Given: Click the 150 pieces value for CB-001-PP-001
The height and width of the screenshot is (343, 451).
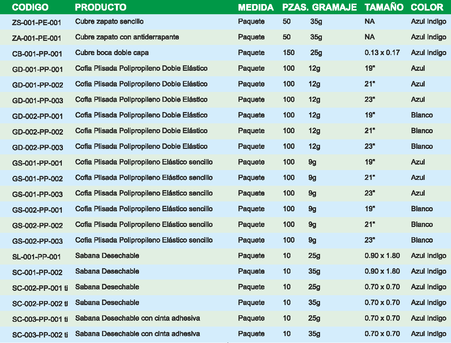Looking at the screenshot, I should pyautogui.click(x=289, y=53).
